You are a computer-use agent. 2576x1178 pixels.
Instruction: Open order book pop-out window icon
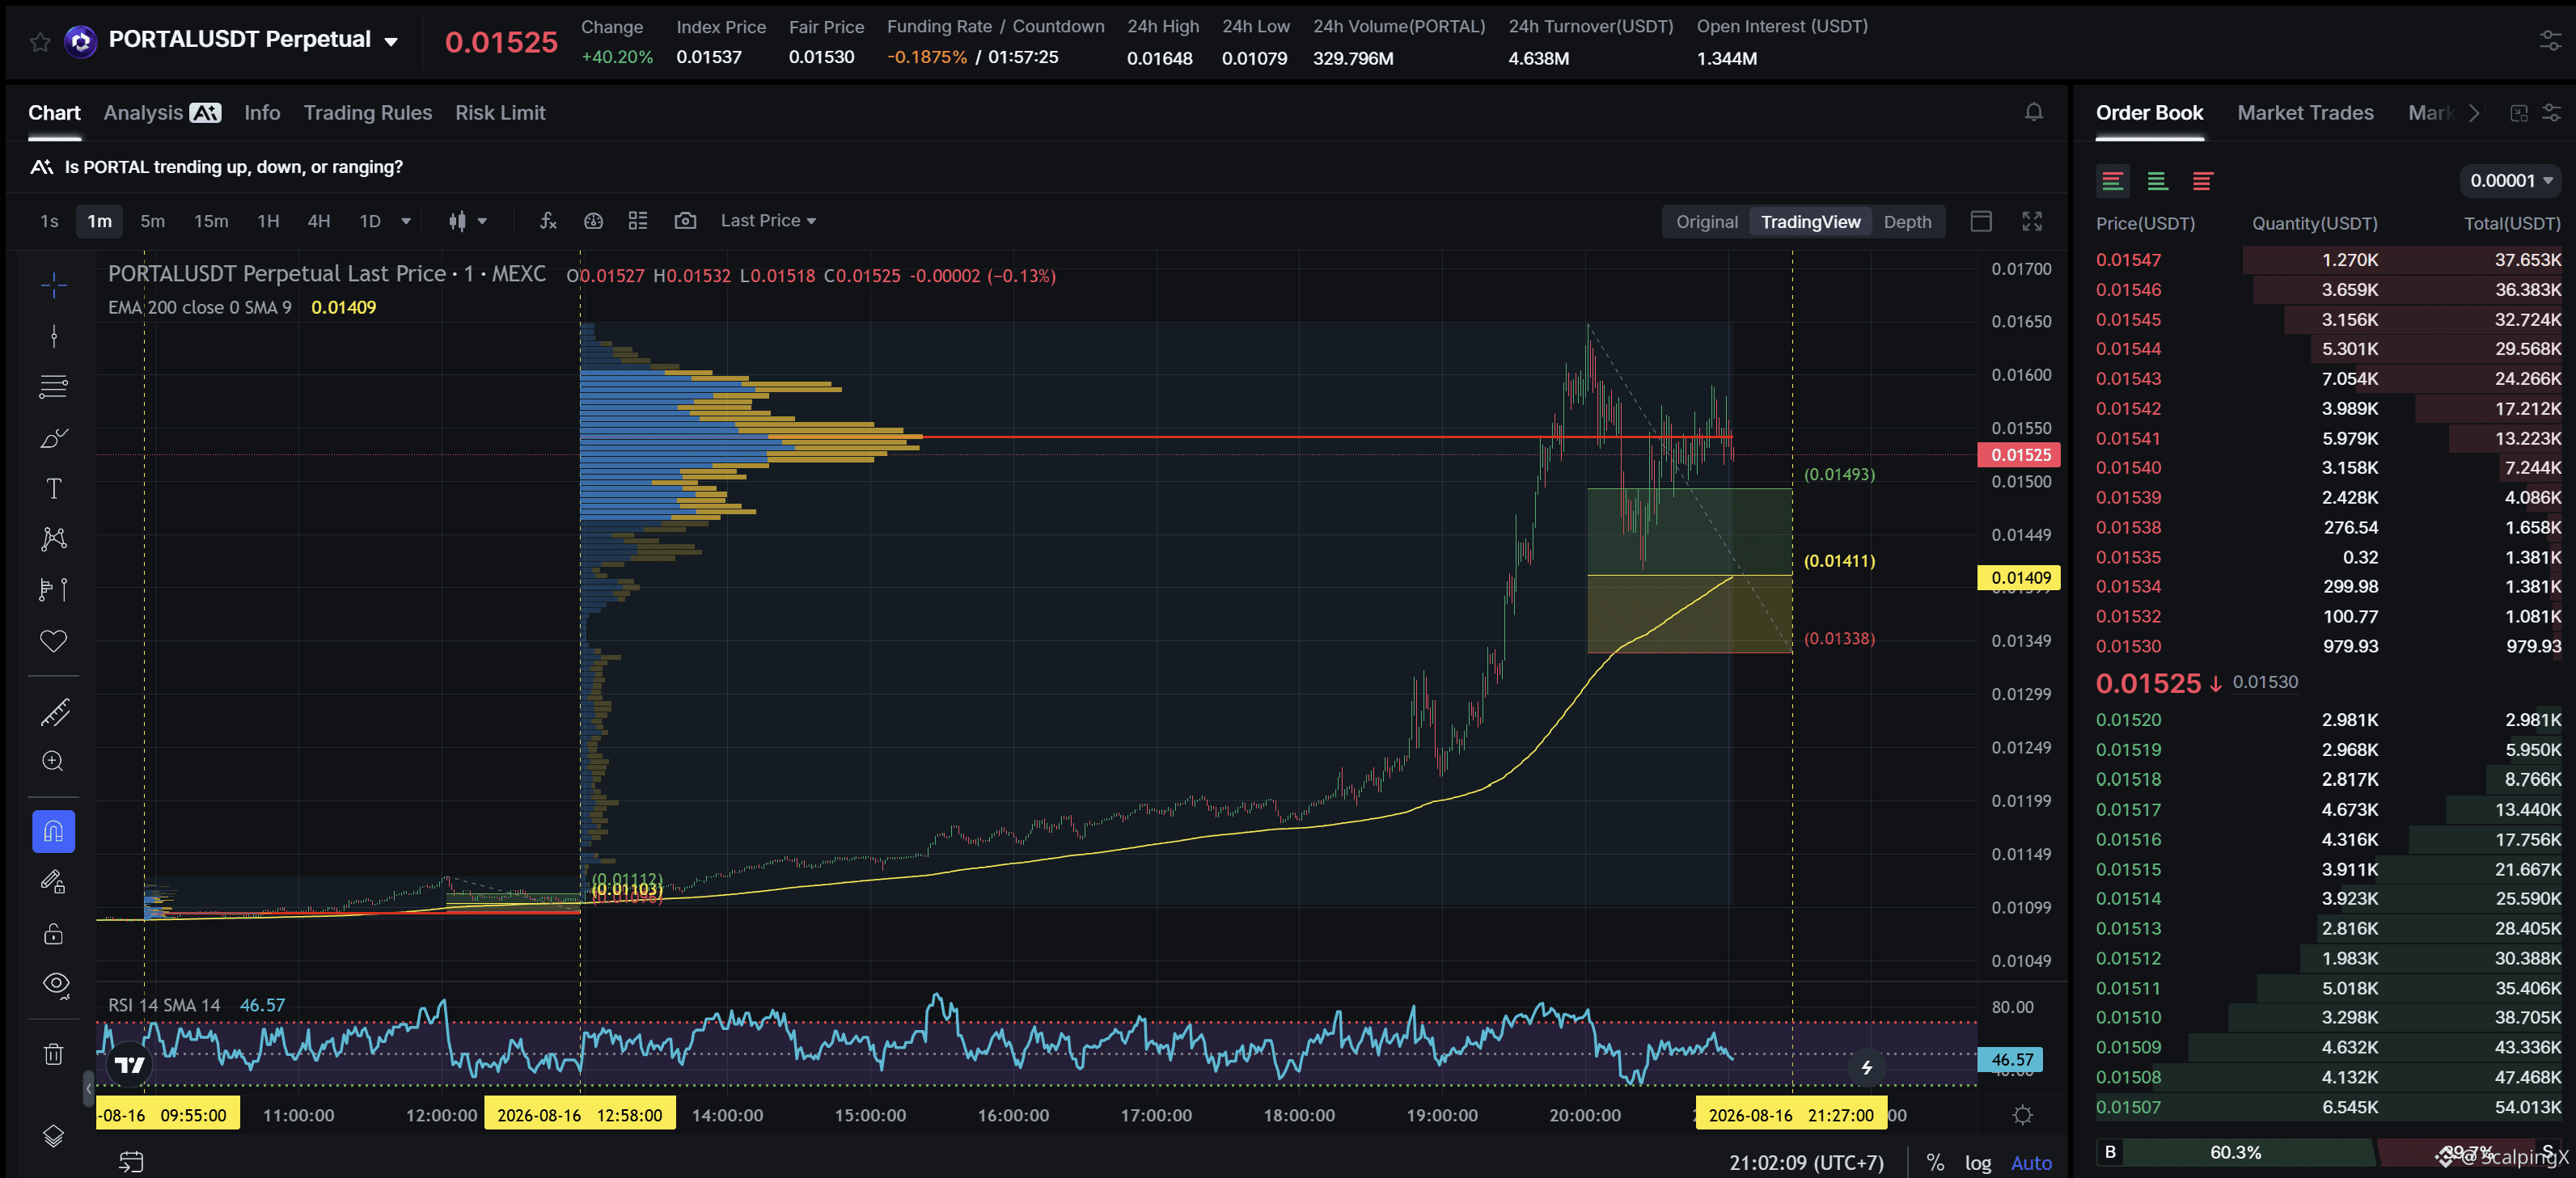coord(2519,113)
